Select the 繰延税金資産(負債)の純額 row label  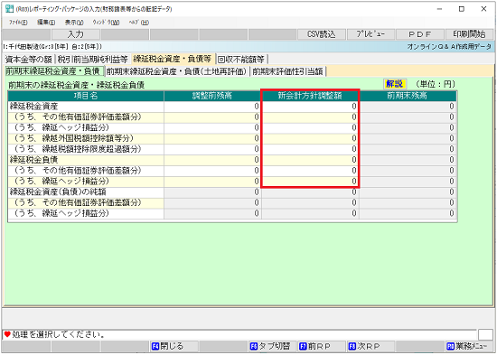point(86,192)
